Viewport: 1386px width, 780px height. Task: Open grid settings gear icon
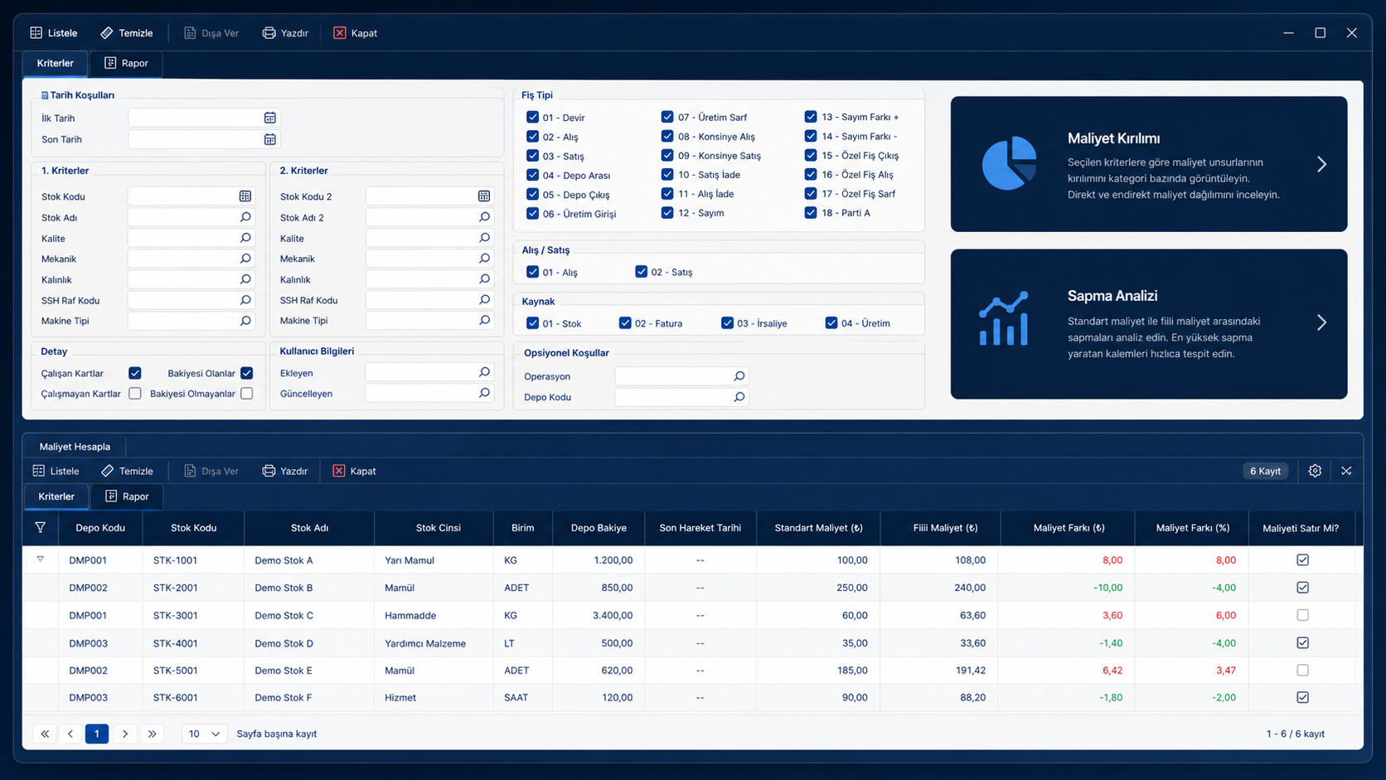click(x=1315, y=471)
